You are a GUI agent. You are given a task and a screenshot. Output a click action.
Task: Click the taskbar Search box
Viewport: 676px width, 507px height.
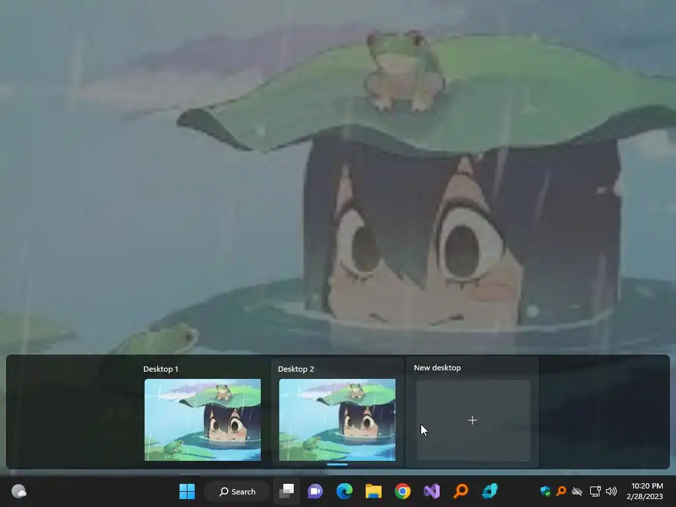point(237,491)
